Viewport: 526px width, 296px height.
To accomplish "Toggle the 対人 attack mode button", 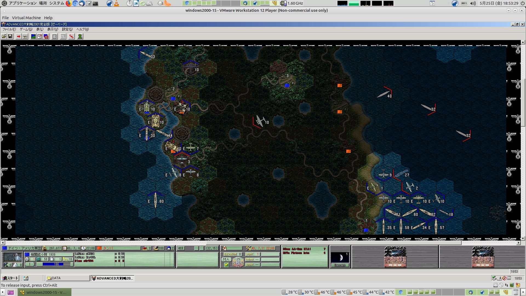I will 226,259.
